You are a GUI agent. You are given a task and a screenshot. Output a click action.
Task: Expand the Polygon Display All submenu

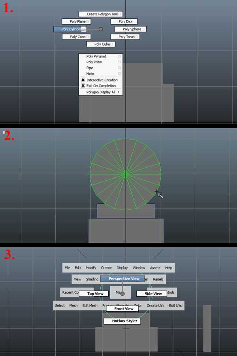pos(118,92)
